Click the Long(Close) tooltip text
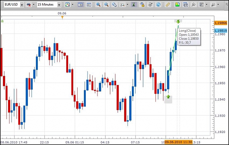Viewport: 229px width, 145px height. (187, 31)
